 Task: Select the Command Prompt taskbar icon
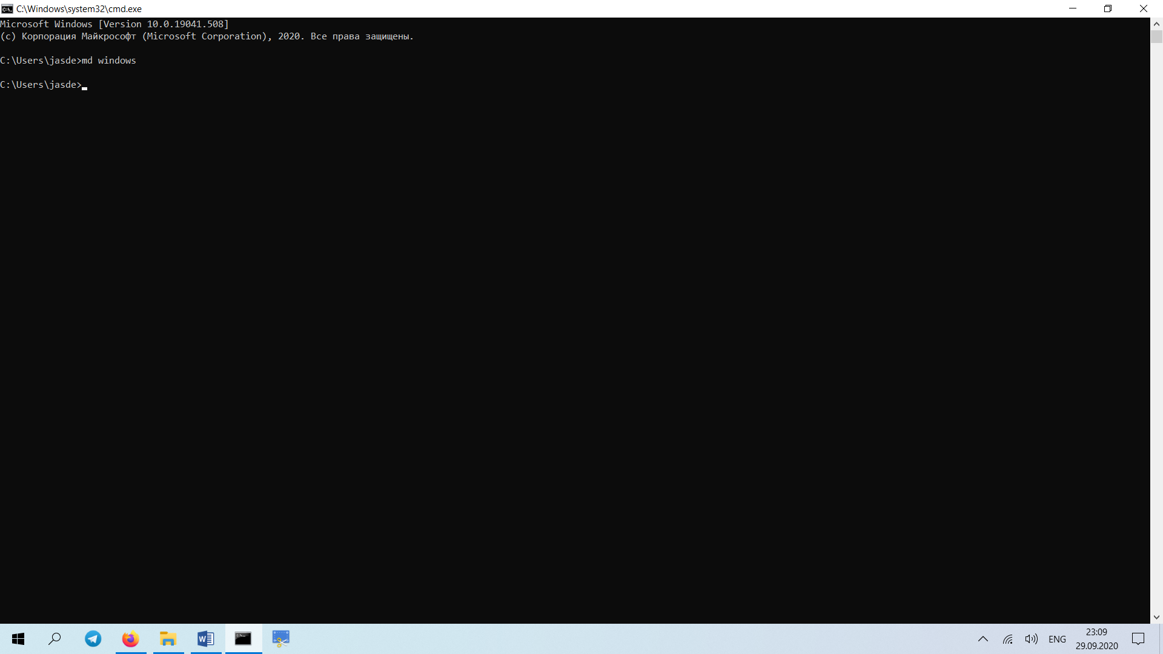(243, 639)
